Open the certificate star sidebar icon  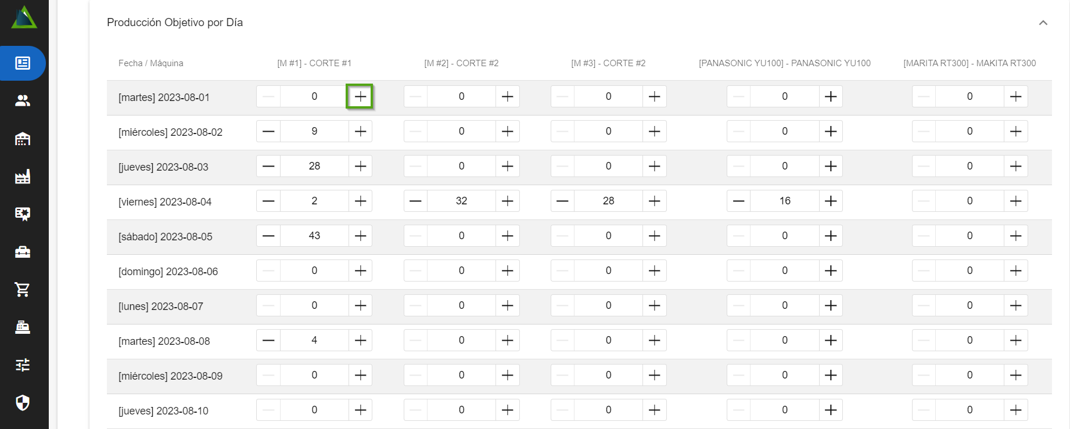pyautogui.click(x=23, y=214)
